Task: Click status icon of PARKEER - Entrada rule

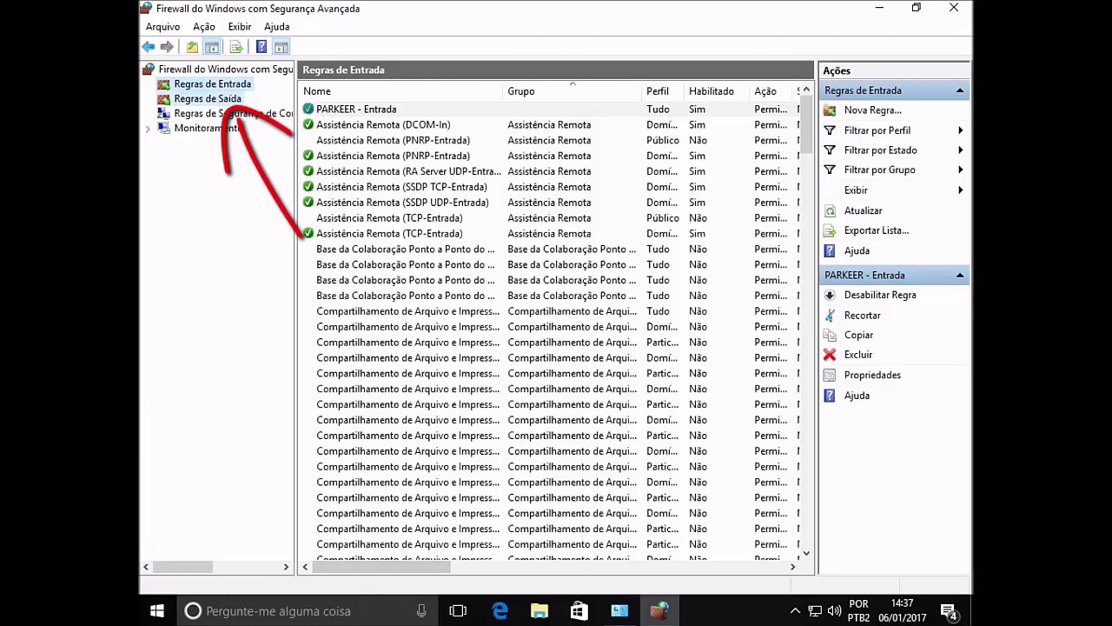Action: 308,109
